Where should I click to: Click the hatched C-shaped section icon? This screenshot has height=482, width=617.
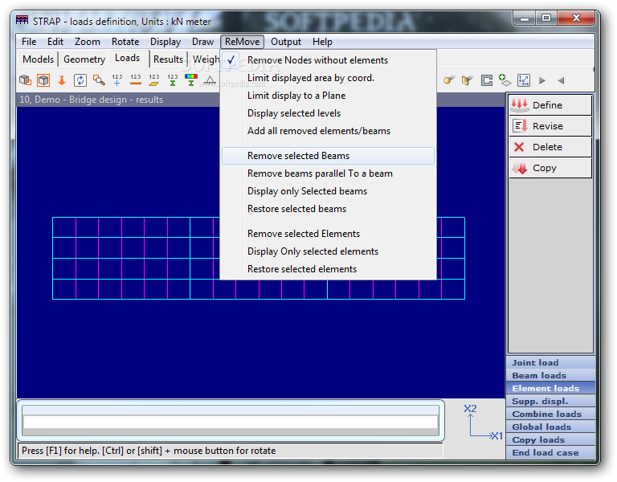pos(486,80)
